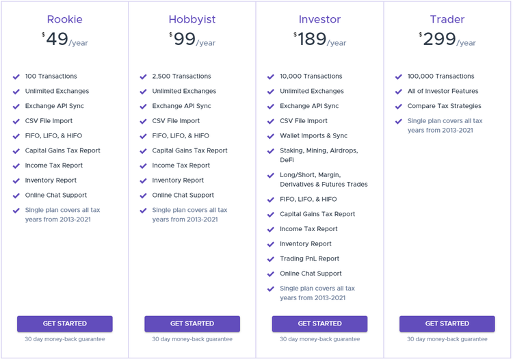Click the Investor $189/year price

point(319,40)
